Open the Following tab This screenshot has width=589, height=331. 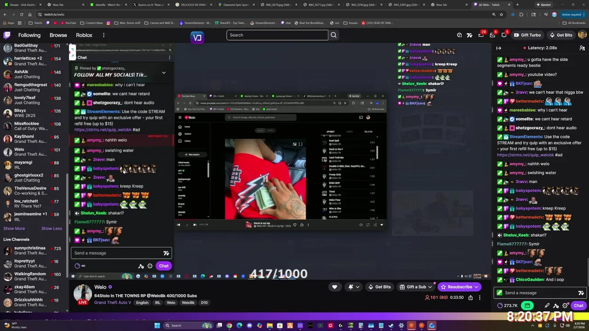pos(29,35)
